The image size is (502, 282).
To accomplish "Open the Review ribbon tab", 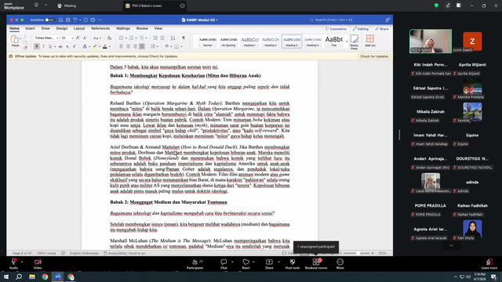I will tap(142, 28).
